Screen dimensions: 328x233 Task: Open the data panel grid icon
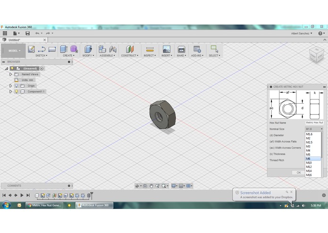point(5,33)
